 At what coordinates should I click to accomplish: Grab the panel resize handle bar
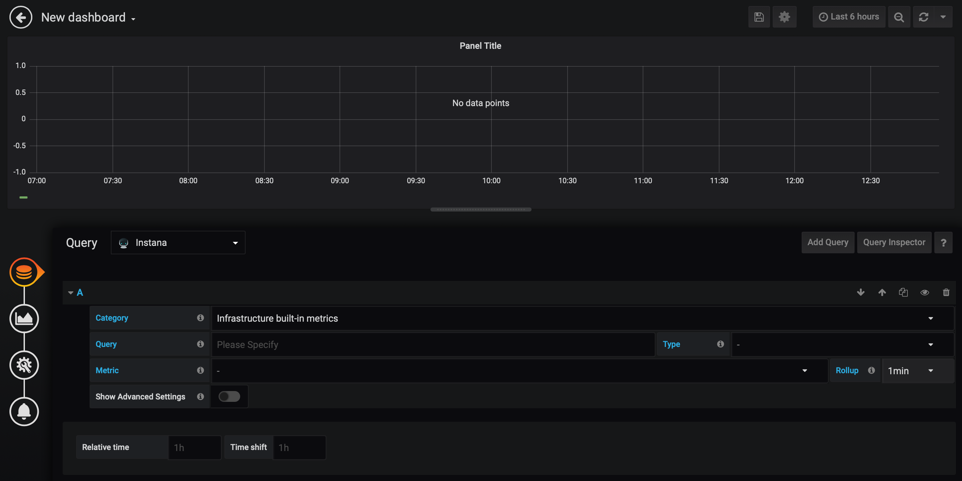[x=481, y=210]
